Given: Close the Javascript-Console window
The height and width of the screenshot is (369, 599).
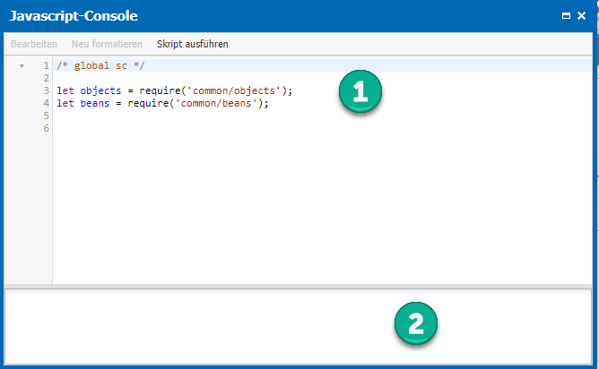Looking at the screenshot, I should pos(581,15).
